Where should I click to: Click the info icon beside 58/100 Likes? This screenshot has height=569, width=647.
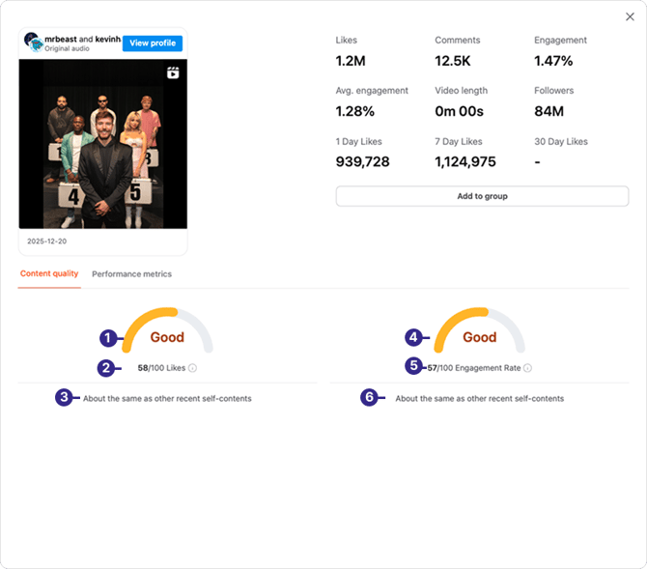pyautogui.click(x=193, y=368)
